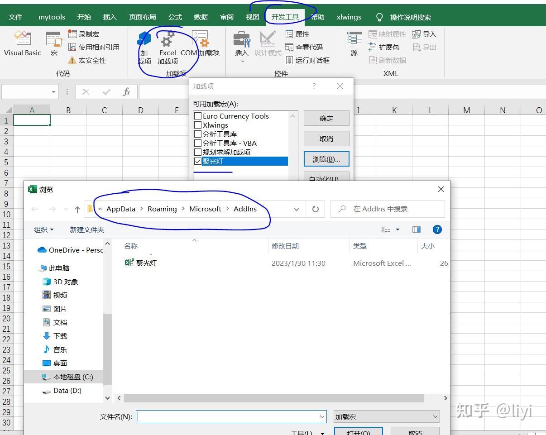Image resolution: width=546 pixels, height=435 pixels.
Task: Open the 音乐 (Music) folder
Action: [55, 349]
